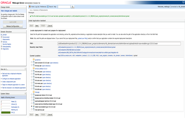185x118 pixels.
Task: Click Log Out in the toolbar
Action: (x=37, y=7)
